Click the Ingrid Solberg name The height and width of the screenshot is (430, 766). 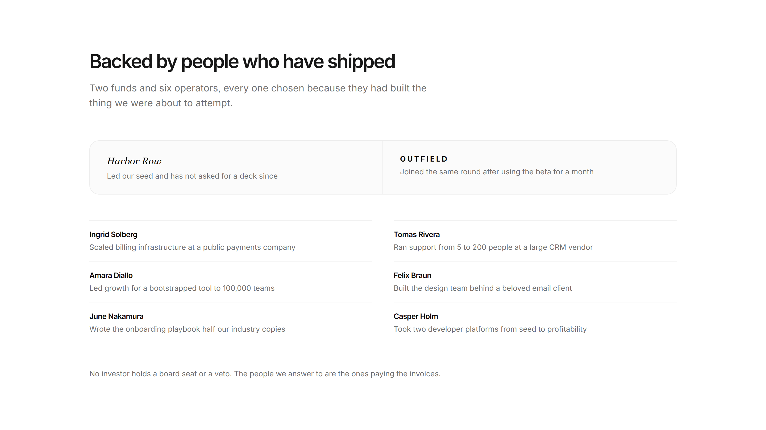click(113, 234)
